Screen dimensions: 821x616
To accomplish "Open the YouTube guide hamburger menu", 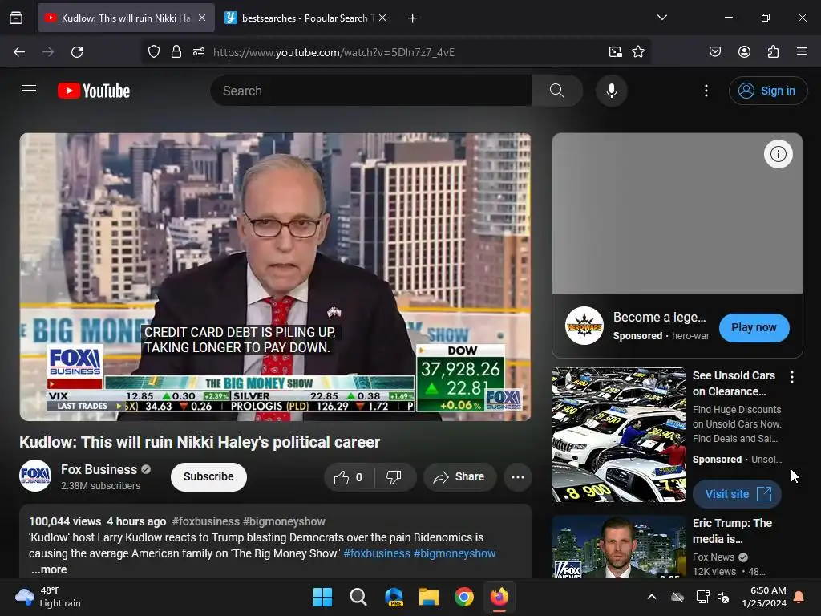I will (29, 91).
